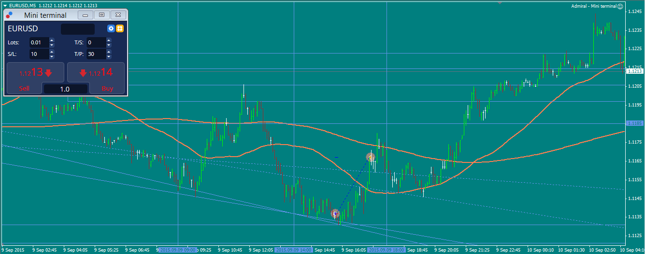Image resolution: width=645 pixels, height=254 pixels.
Task: Decrease Lots value with down arrow
Action: (x=52, y=45)
